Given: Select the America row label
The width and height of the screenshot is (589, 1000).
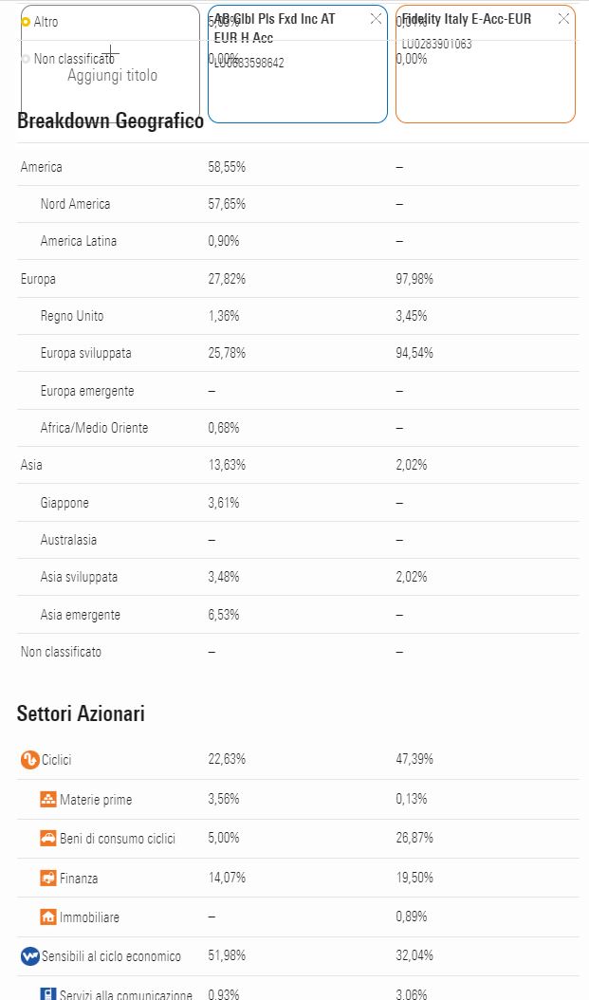Looking at the screenshot, I should click(x=42, y=167).
